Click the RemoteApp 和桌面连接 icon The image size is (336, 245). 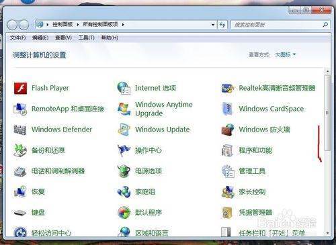point(20,109)
